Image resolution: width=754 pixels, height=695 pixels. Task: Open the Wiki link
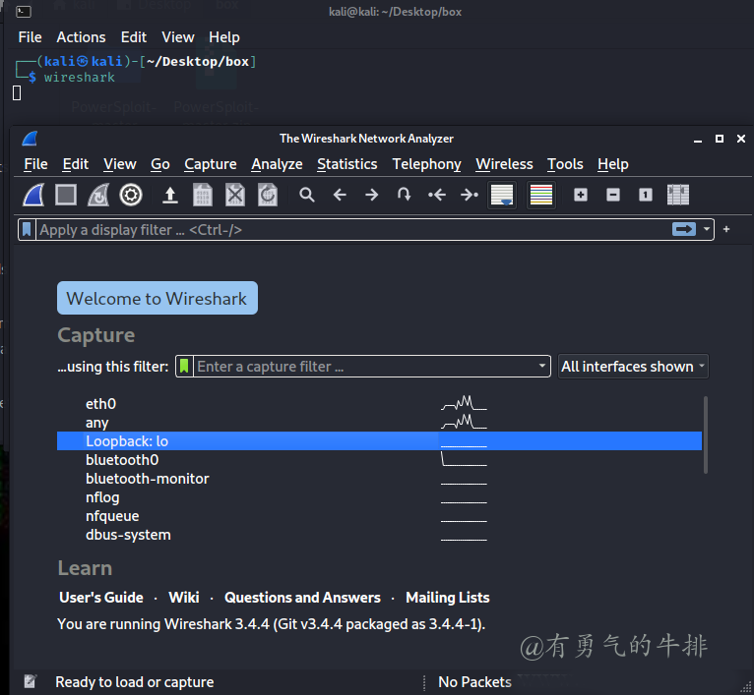coord(184,598)
